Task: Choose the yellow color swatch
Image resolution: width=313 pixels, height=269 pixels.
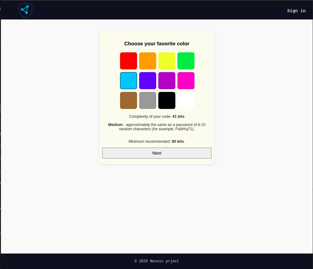Action: [x=167, y=61]
